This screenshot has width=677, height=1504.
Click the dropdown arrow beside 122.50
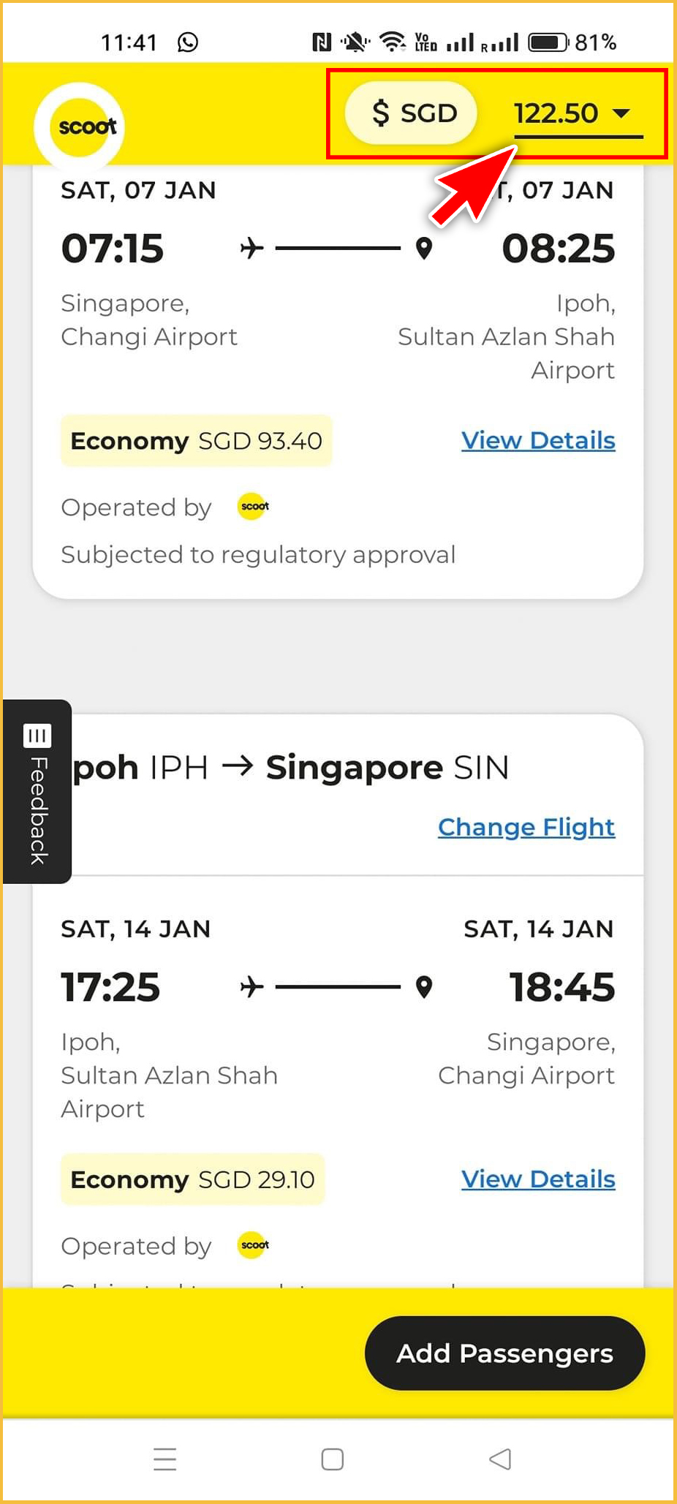pyautogui.click(x=621, y=113)
